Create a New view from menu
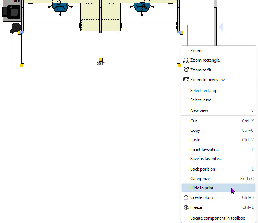This screenshot has height=223, width=258. [x=218, y=110]
